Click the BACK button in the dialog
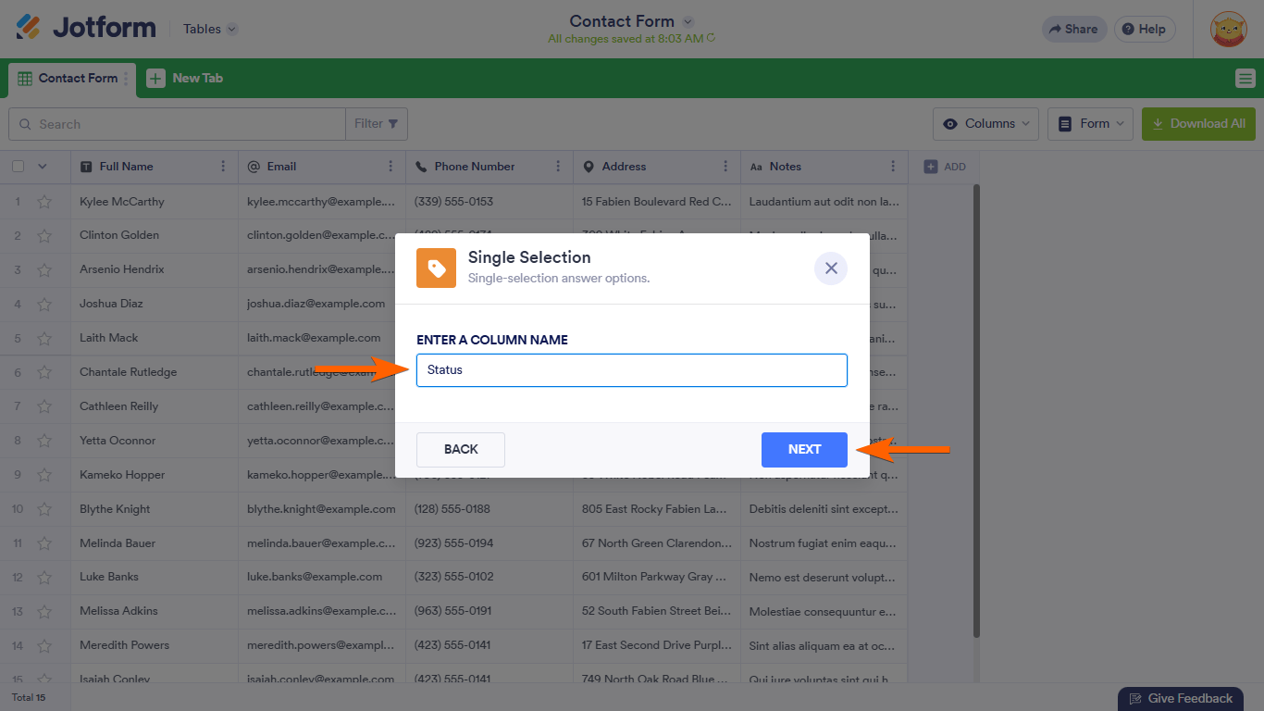The width and height of the screenshot is (1264, 711). tap(461, 450)
